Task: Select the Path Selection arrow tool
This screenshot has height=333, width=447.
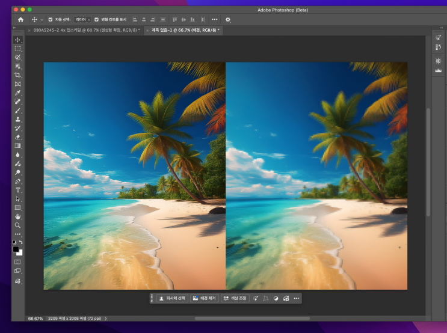Action: click(17, 199)
